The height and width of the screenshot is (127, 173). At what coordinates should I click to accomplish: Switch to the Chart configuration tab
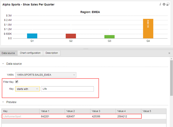(x=30, y=53)
